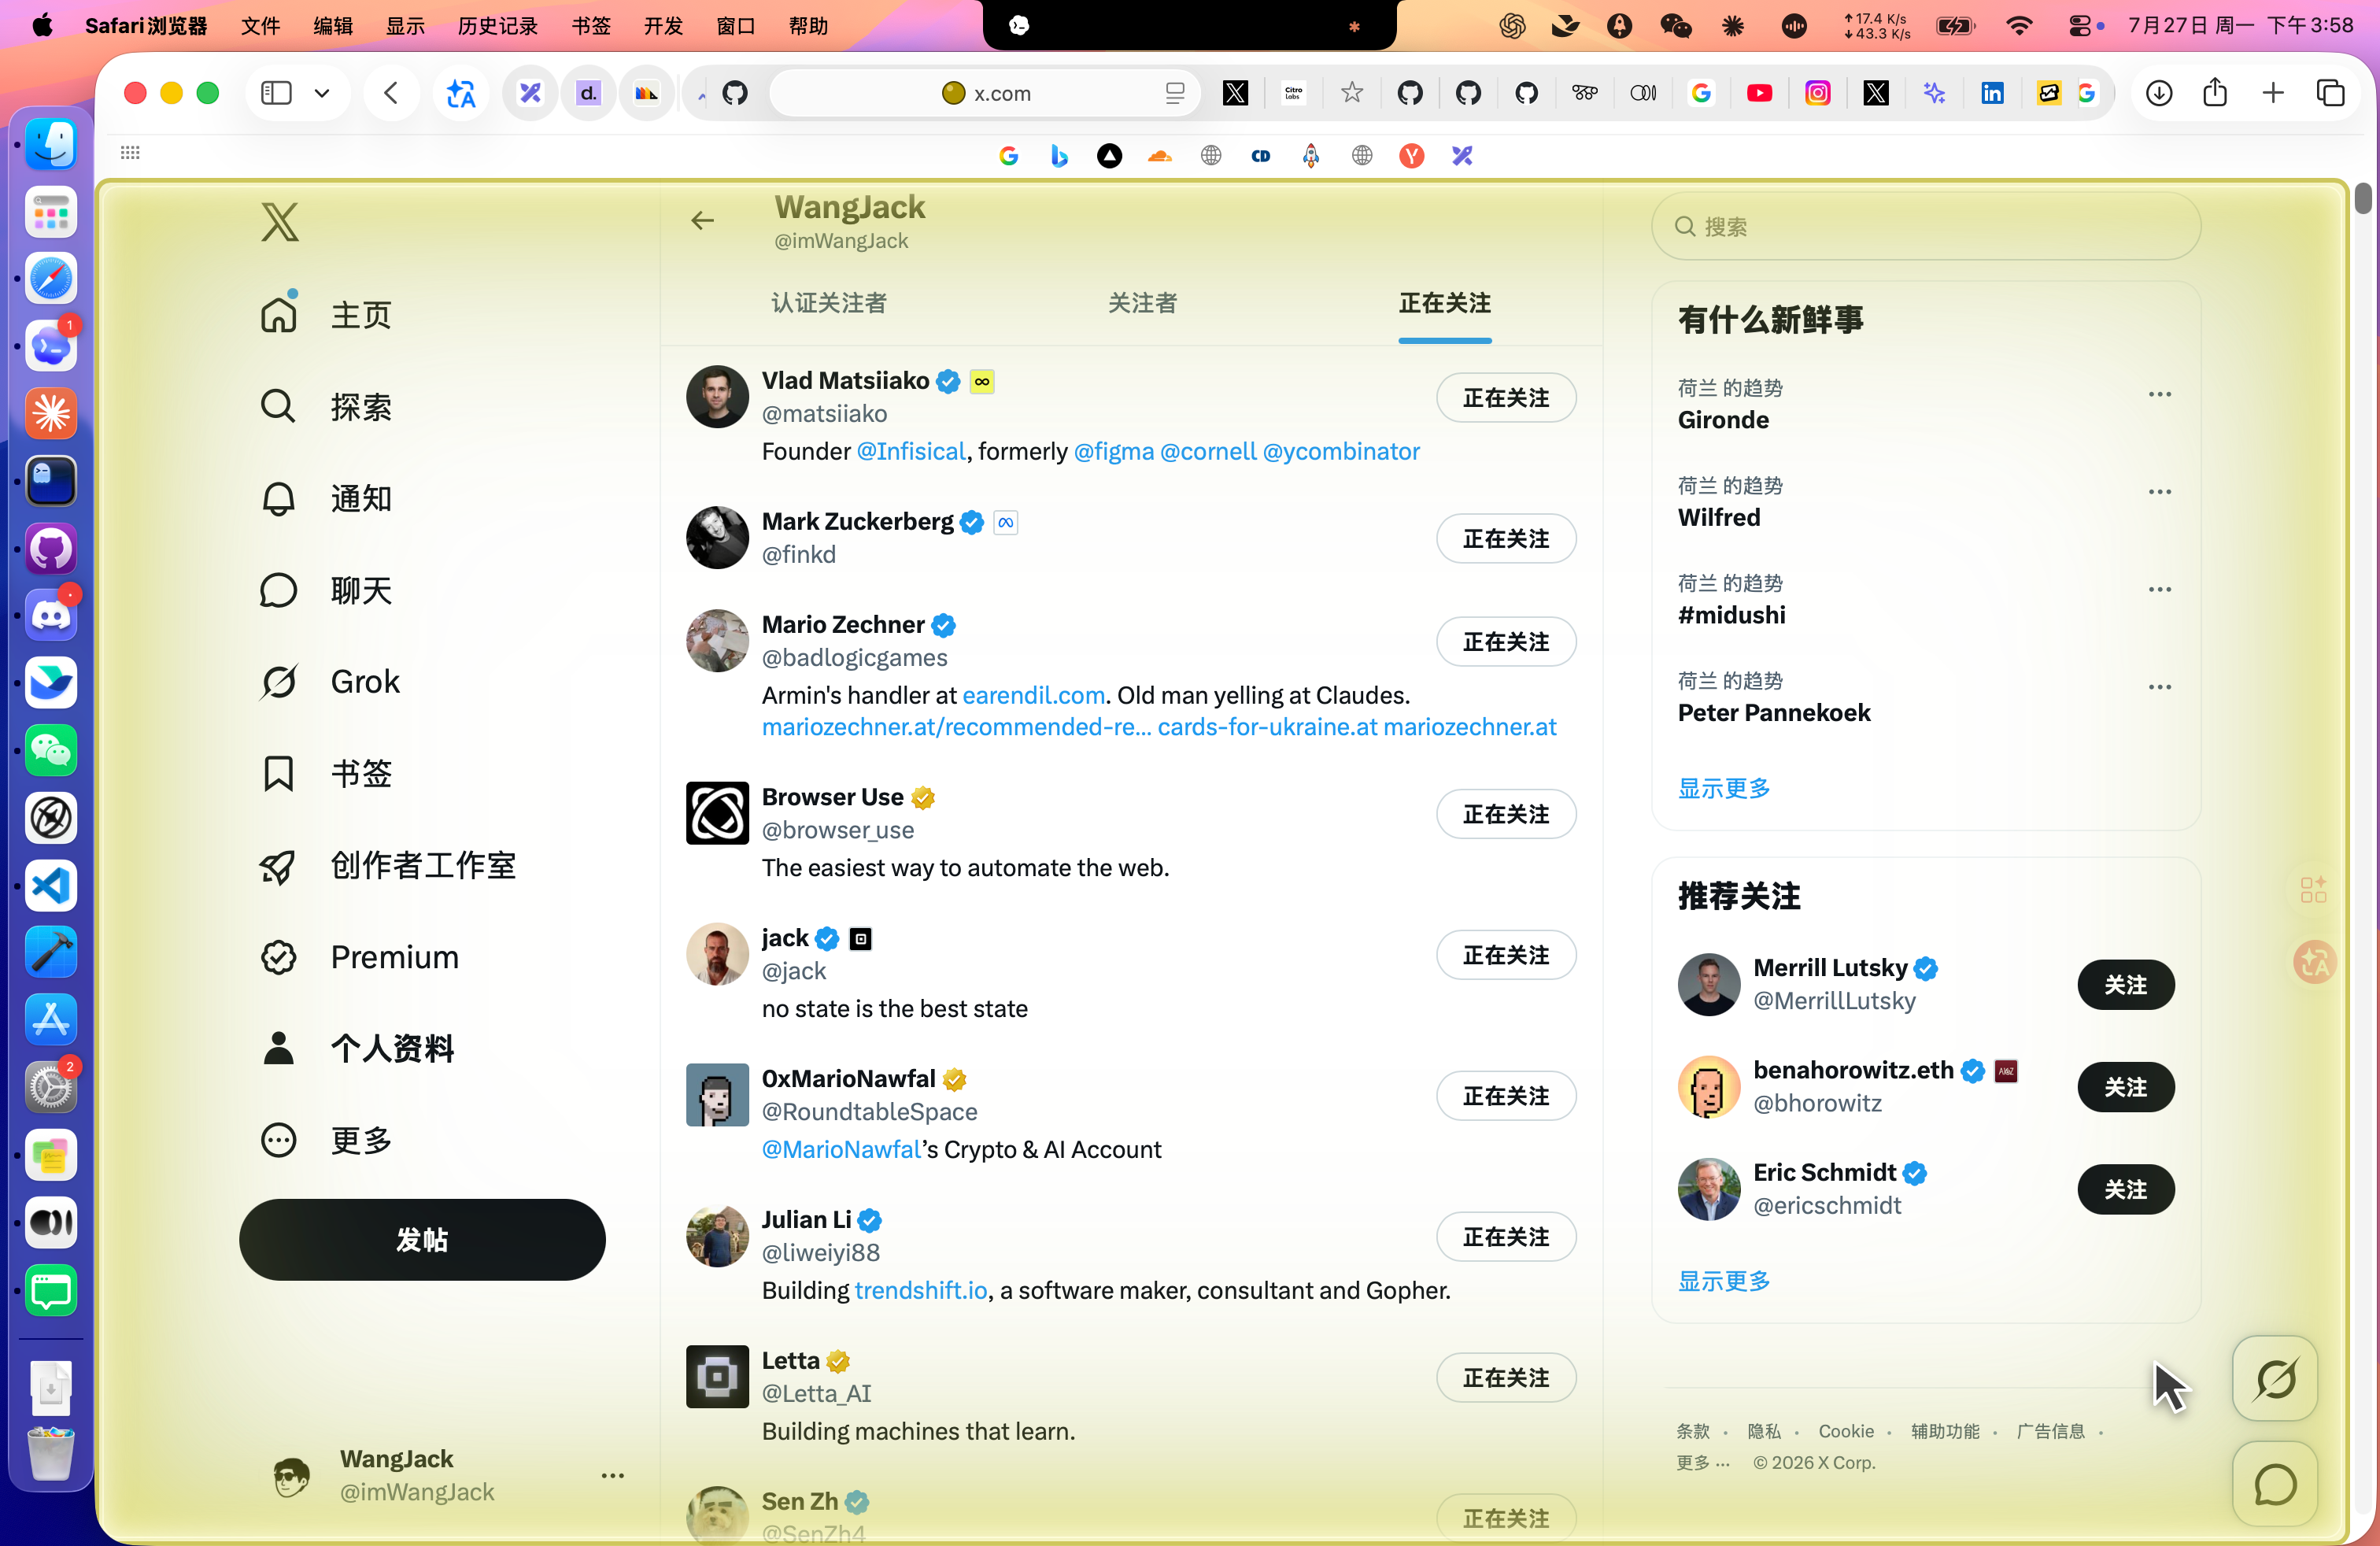Screen dimensions: 2380x1546
Task: Open 开发 menu in menu bar
Action: point(663,25)
